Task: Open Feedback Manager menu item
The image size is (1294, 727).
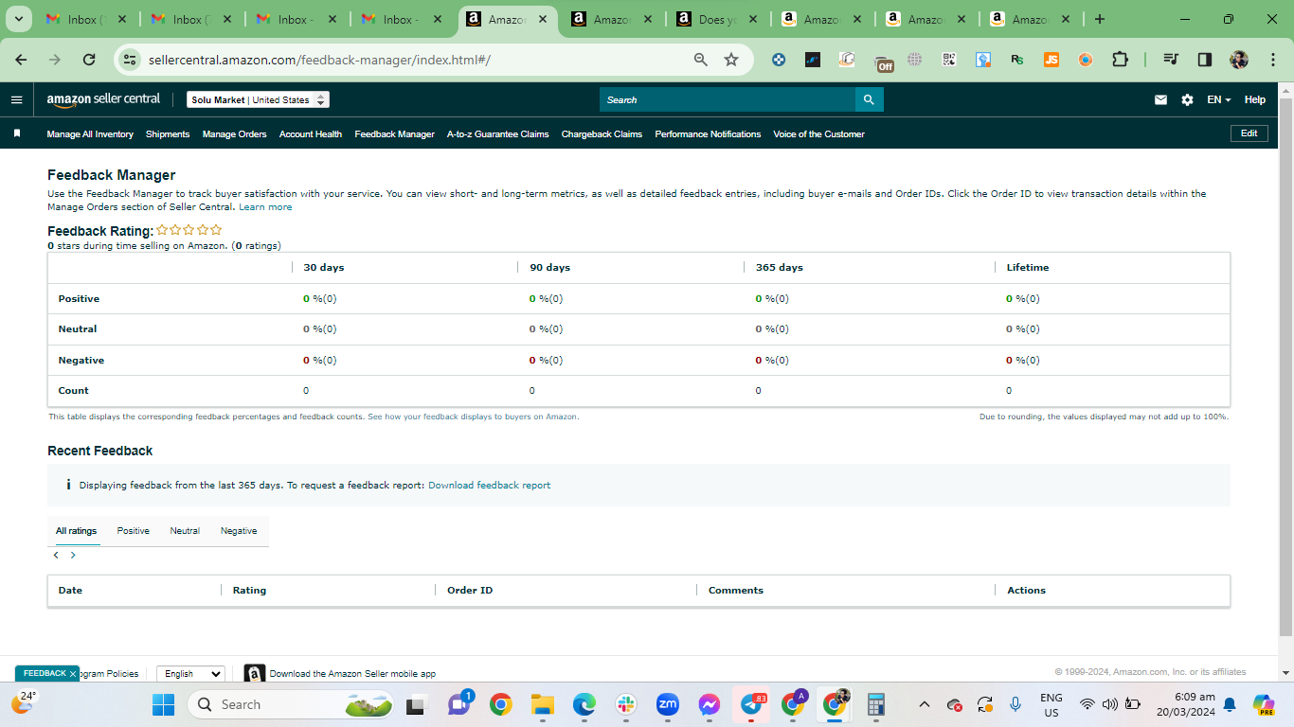Action: [394, 134]
